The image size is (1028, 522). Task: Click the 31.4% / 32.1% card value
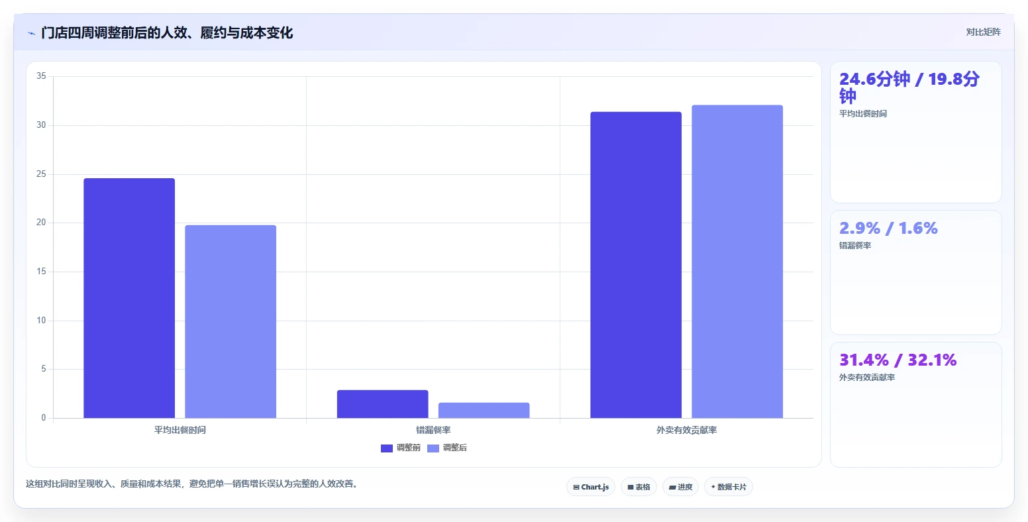pyautogui.click(x=898, y=360)
